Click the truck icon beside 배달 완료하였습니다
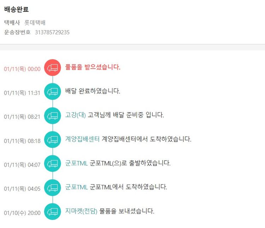265x228 pixels. [53, 91]
